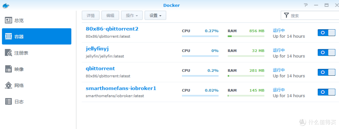This screenshot has width=339, height=129.
Task: Click 运行中 status of jellyfinyj
Action: point(279,50)
